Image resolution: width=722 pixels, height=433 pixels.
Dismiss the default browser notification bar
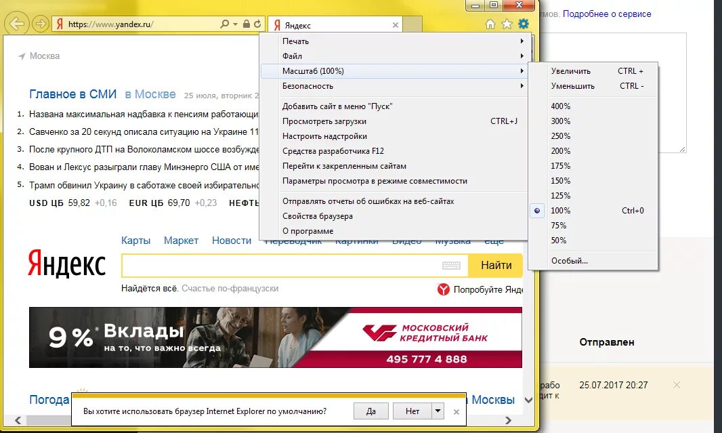(x=456, y=412)
